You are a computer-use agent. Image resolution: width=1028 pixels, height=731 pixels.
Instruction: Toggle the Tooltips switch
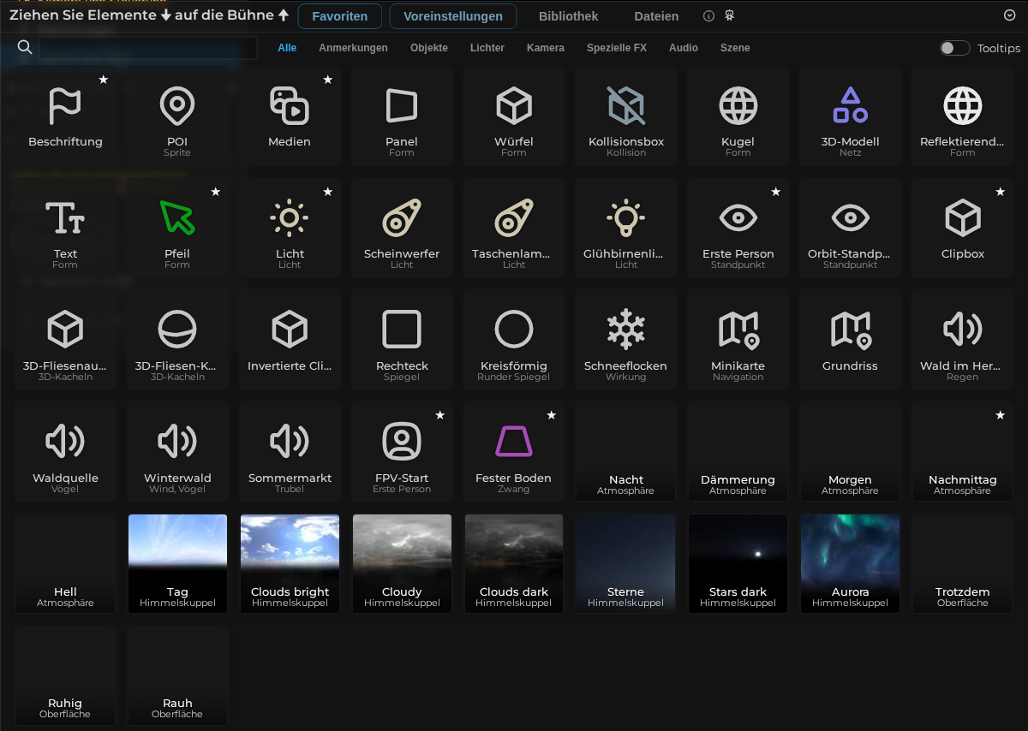(954, 48)
